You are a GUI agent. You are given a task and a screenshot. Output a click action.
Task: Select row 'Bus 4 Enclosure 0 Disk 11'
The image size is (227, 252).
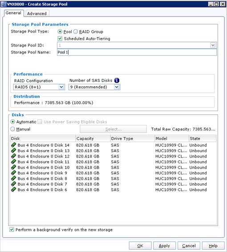pos(113,161)
